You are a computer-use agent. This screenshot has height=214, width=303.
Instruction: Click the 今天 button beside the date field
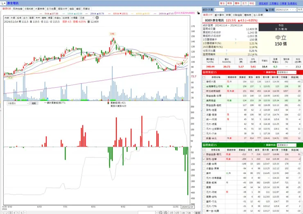point(300,10)
